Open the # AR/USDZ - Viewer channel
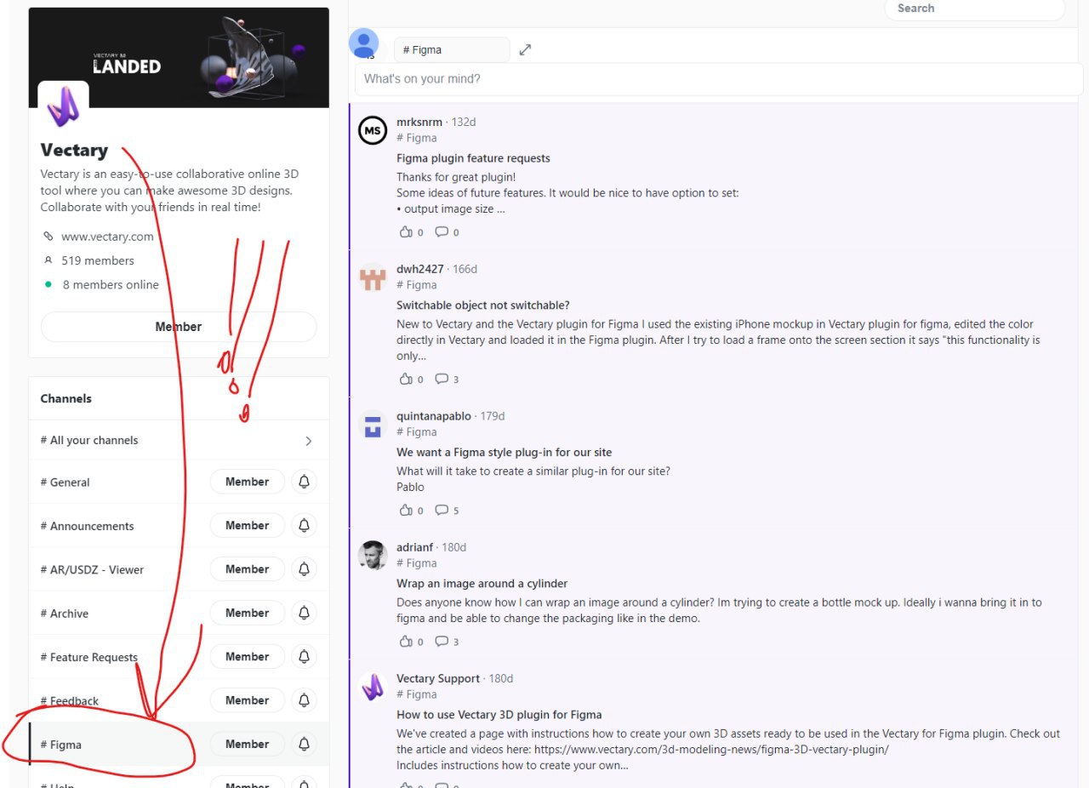 tap(92, 570)
